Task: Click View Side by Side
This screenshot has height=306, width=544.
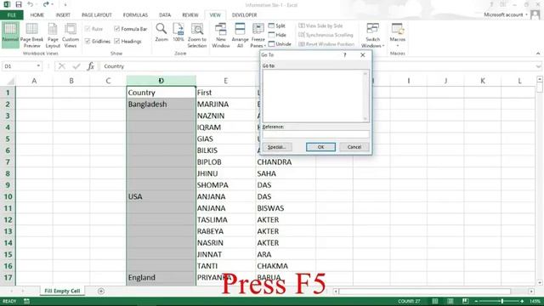Action: coord(320,25)
